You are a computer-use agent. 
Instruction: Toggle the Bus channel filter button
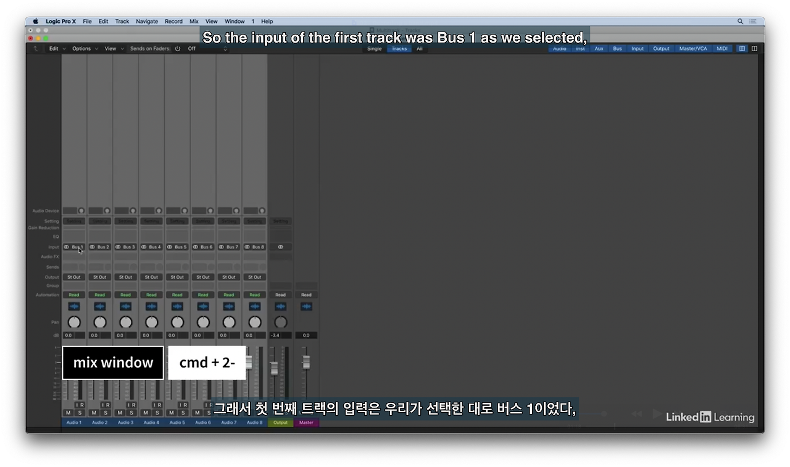(x=617, y=49)
